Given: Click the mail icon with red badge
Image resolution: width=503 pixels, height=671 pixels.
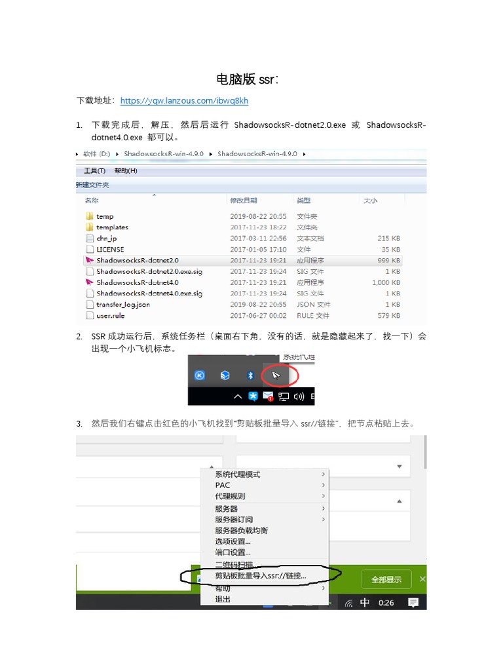Looking at the screenshot, I should tap(268, 396).
